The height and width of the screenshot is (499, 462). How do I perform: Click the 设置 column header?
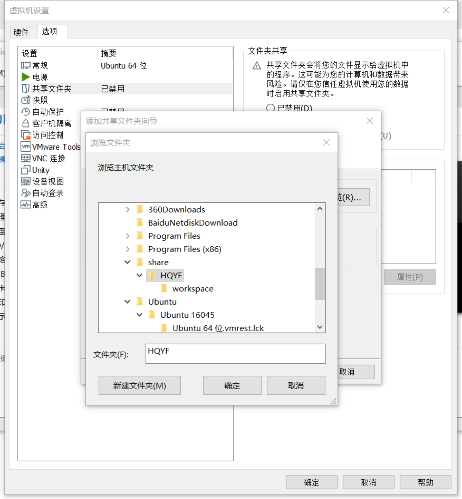(30, 53)
